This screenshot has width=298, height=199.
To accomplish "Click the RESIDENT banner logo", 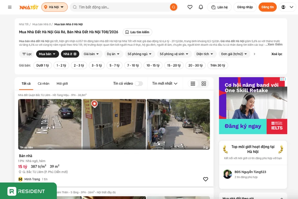I will point(26,191).
